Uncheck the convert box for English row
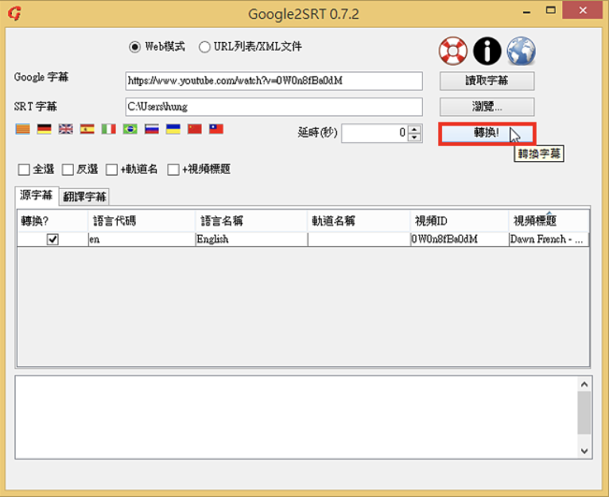The width and height of the screenshot is (609, 497). (x=52, y=240)
